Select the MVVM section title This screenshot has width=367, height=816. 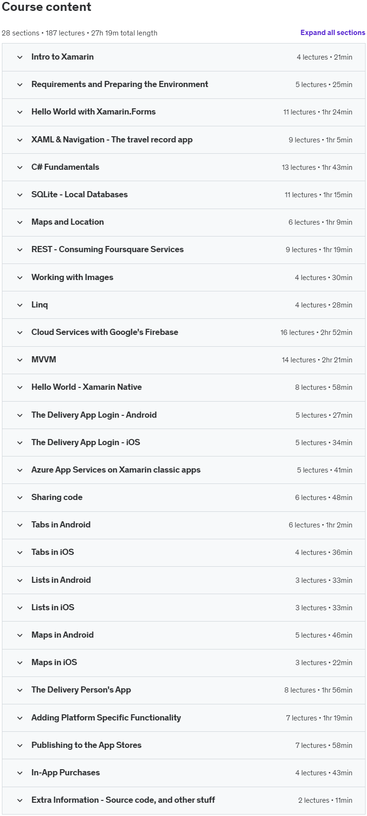click(x=43, y=360)
